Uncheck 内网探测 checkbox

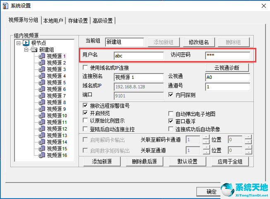tap(171, 95)
